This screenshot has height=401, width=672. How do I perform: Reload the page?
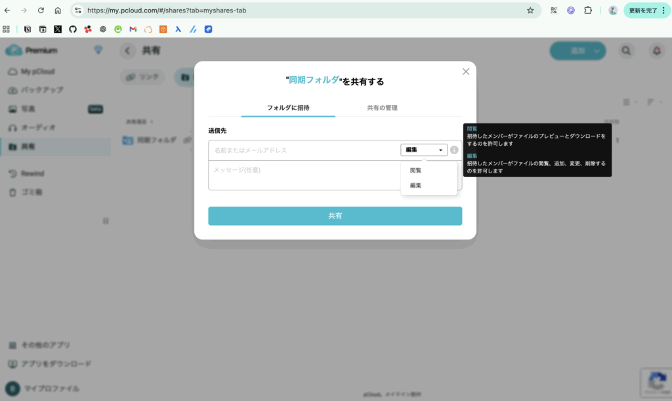41,11
